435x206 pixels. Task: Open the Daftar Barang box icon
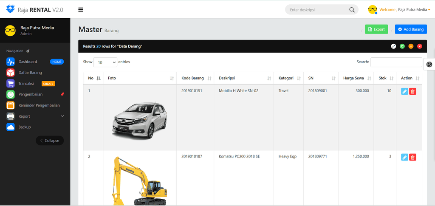tap(11, 73)
